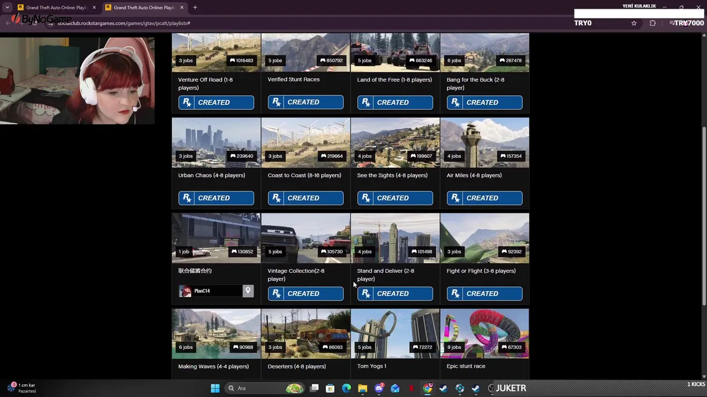Viewport: 707px width, 397px height.
Task: Click CREATED button under Venture Off Road
Action: point(216,103)
